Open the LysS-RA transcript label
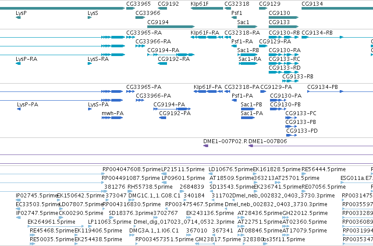The image size is (373, 246). tap(98, 59)
